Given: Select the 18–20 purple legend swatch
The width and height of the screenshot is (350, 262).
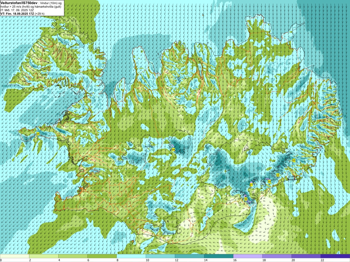Looking at the screenshot, I should 277,256.
